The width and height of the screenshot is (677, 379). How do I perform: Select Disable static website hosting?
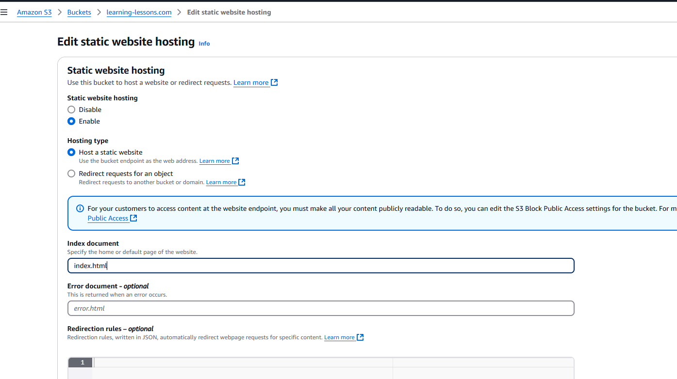coord(71,110)
